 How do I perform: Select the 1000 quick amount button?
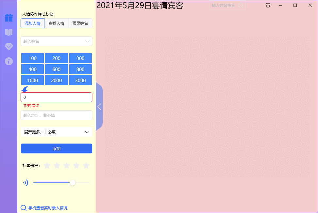(32, 80)
